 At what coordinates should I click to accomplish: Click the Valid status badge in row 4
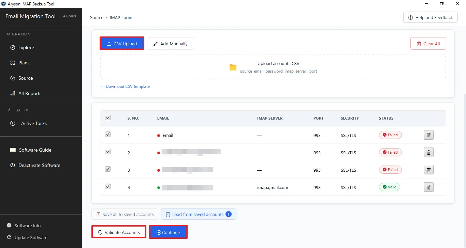click(x=390, y=187)
